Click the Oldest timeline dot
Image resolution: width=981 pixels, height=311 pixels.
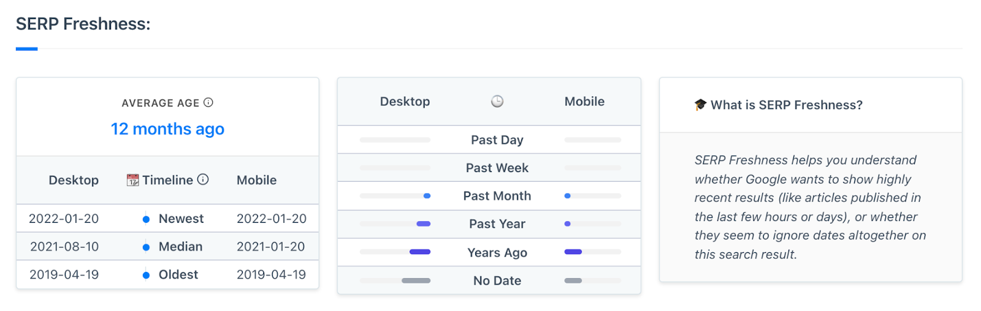(146, 275)
